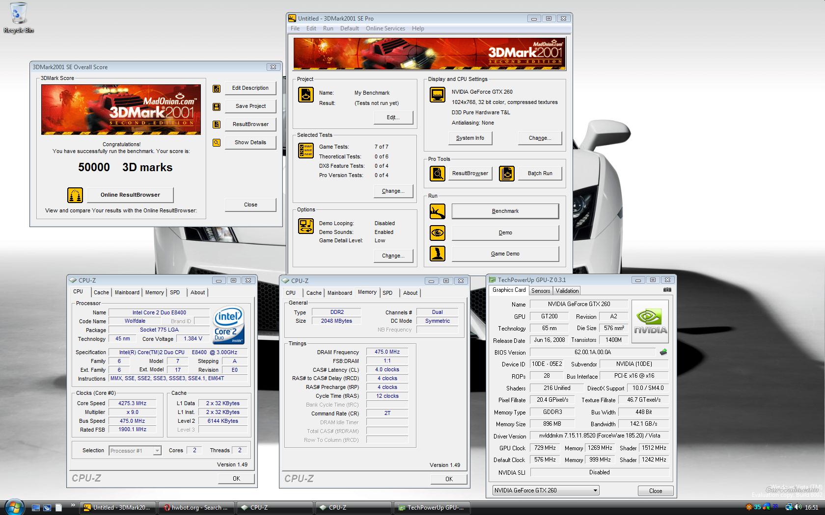Click the 4275.3 MHz Core Speed field
Viewport: 825px width, 515px height.
[x=132, y=404]
